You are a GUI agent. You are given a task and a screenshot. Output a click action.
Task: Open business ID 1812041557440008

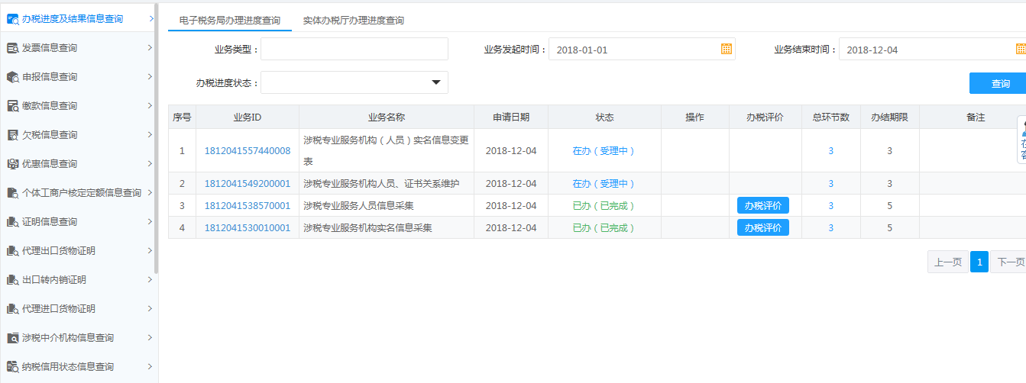(248, 151)
